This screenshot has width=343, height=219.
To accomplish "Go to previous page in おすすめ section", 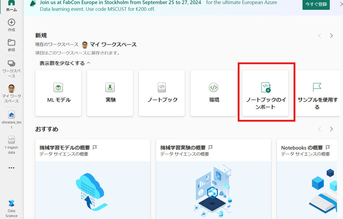I will (x=320, y=129).
